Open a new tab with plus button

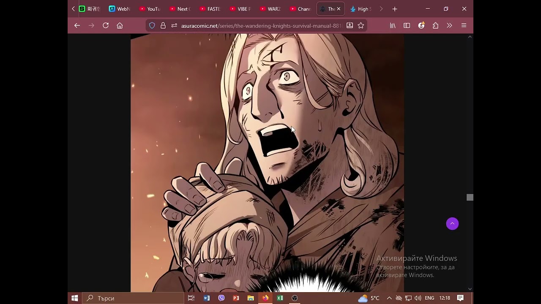click(395, 9)
